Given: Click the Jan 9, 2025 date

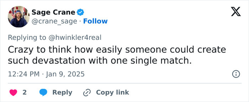Looking at the screenshot, I should [x=65, y=74].
